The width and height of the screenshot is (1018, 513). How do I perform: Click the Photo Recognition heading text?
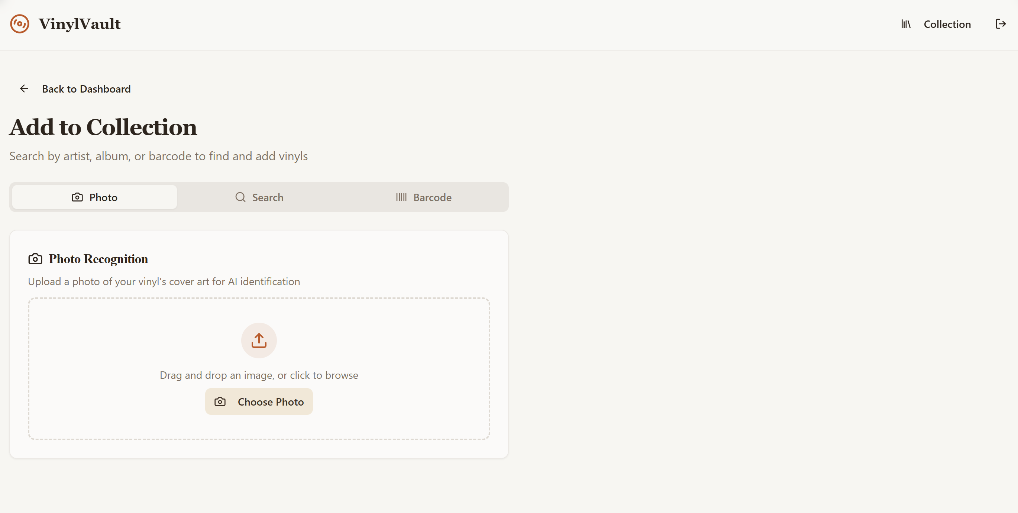pos(98,259)
